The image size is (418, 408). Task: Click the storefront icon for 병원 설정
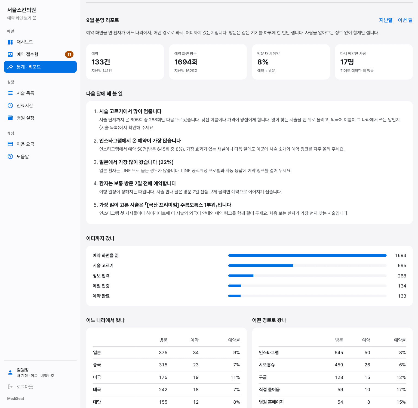point(10,118)
